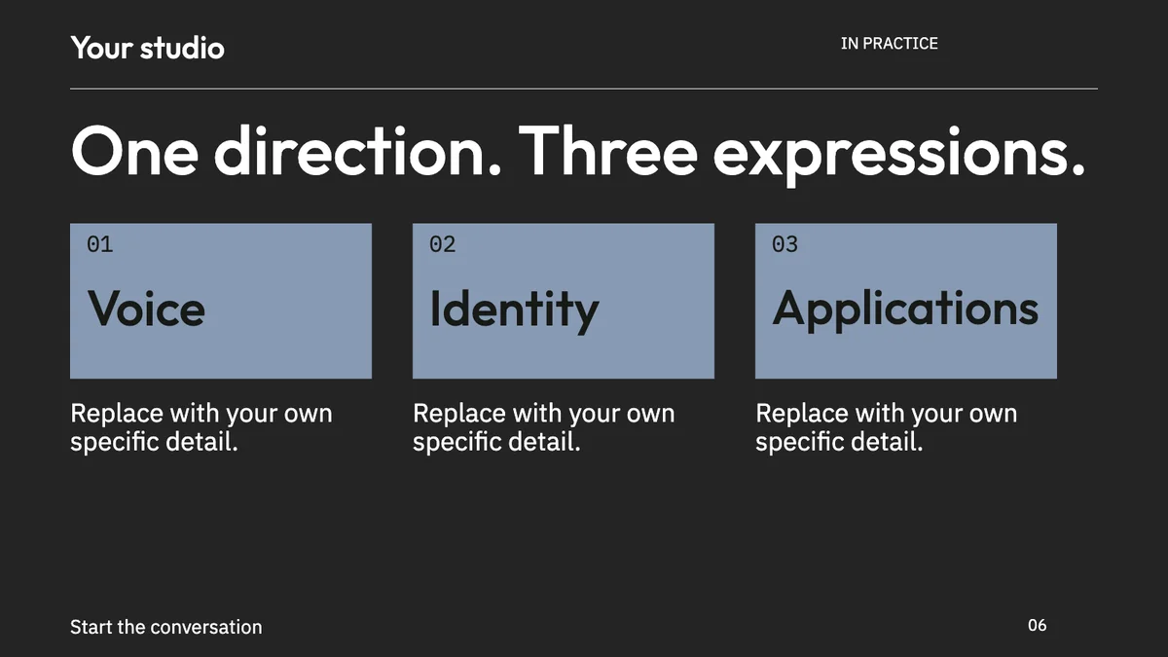The image size is (1168, 657).
Task: Click the 'One direction. Three expressions.' headline
Action: (578, 153)
